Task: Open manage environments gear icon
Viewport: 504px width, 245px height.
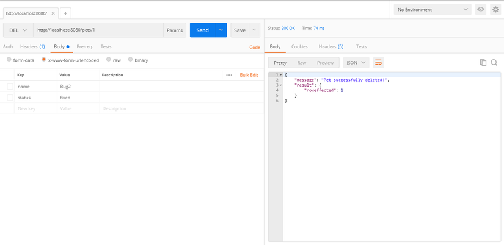Action: point(495,10)
